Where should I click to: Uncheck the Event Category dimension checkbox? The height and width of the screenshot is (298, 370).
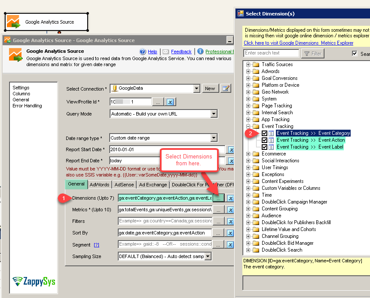pyautogui.click(x=264, y=133)
